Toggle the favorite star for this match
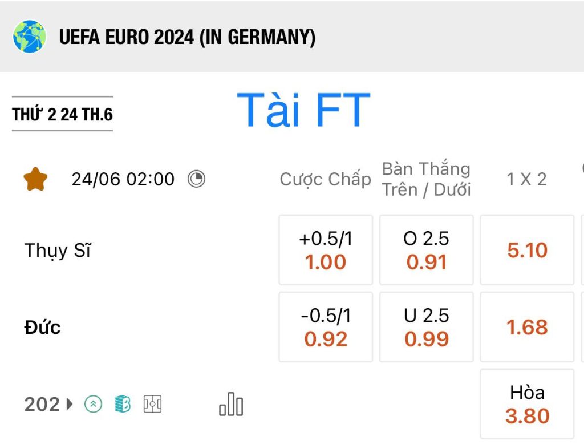 coord(35,179)
